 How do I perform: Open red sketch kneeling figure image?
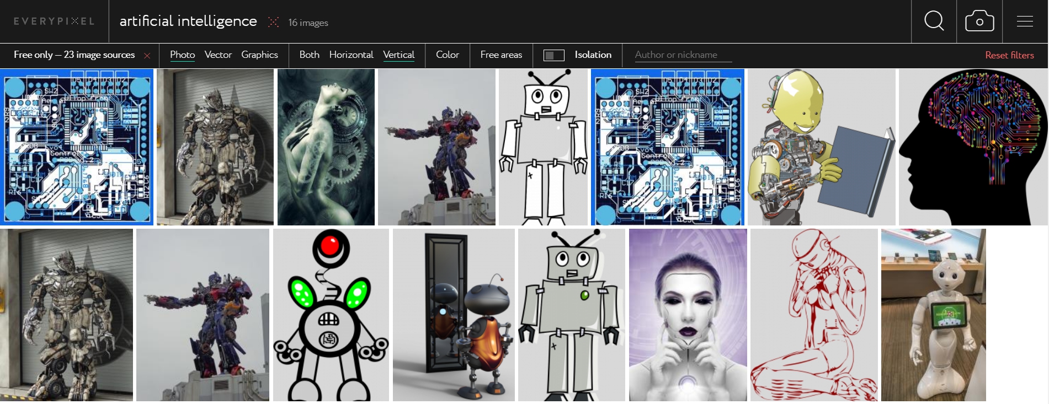point(814,315)
